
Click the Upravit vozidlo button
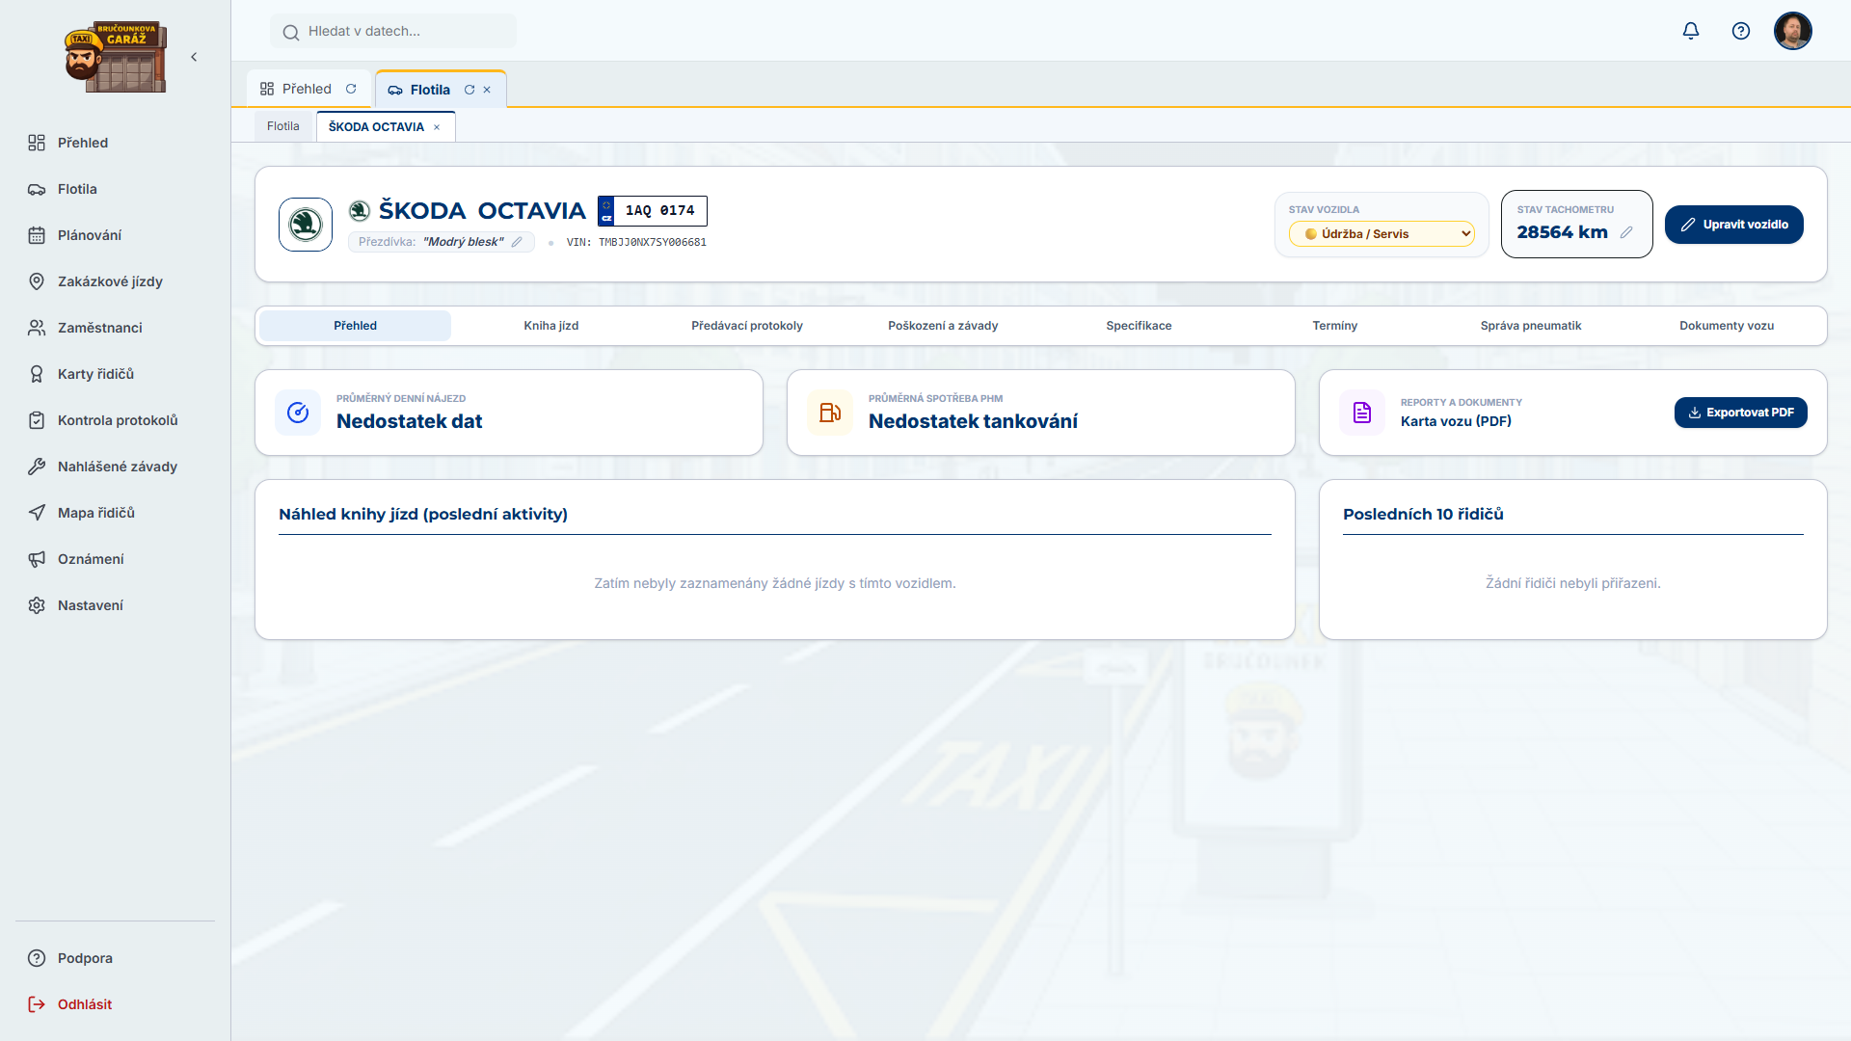1734,225
